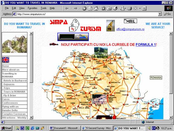The image size is (174, 131).
Task: Open the Search toolbar icon
Action: 103,8
